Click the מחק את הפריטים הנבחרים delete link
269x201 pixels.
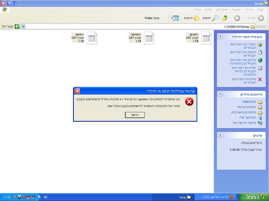click(244, 81)
